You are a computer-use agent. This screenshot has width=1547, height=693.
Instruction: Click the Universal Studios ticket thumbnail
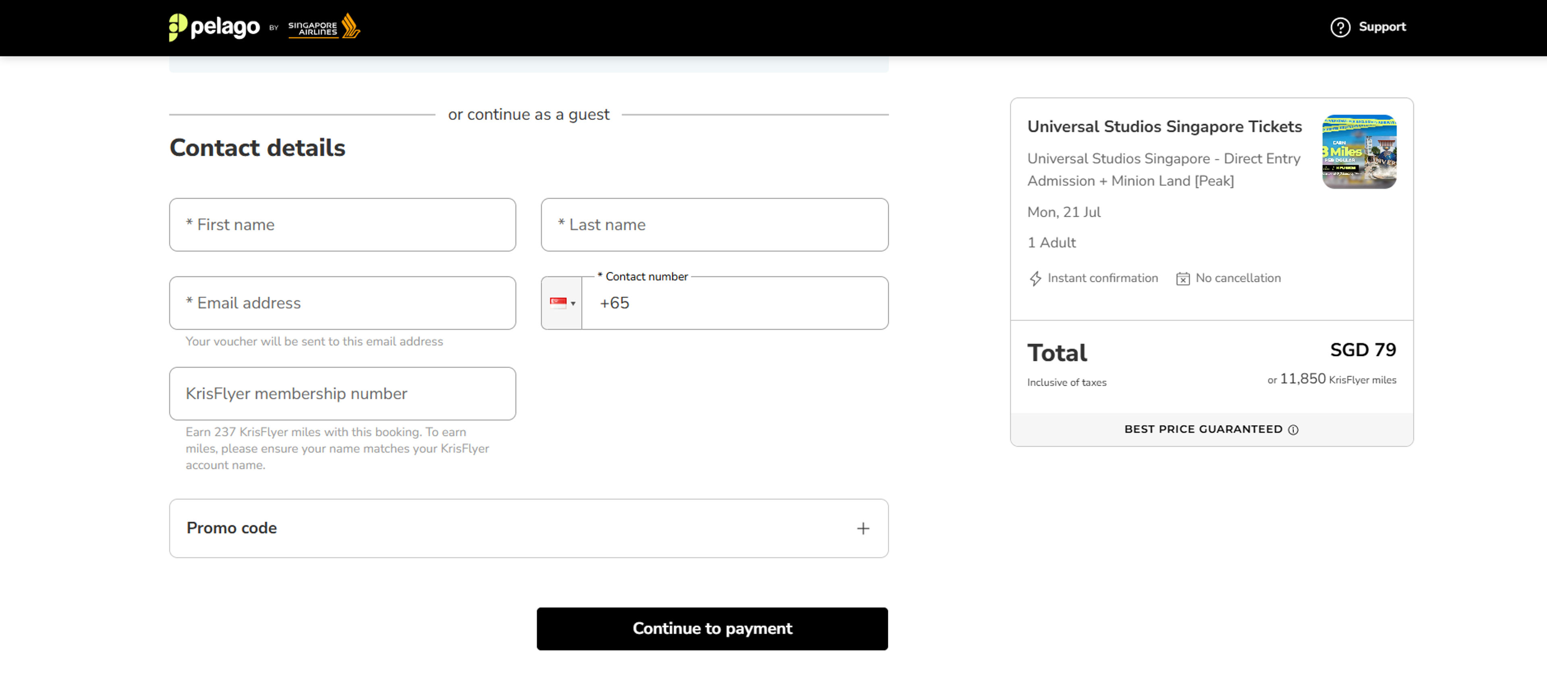coord(1358,152)
